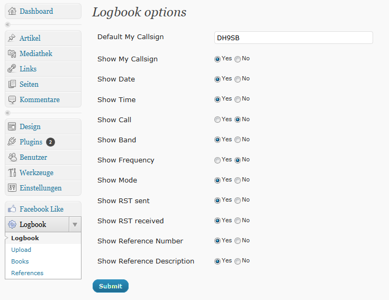Collapse the Logbook menu dropdown arrow
Screen dimensions: 389x300
(75, 225)
